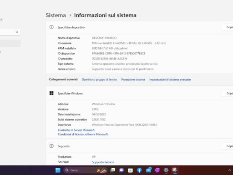Viewport: 233px width, 175px height.
Task: Open Protezione sistema link
Action: click(x=133, y=80)
